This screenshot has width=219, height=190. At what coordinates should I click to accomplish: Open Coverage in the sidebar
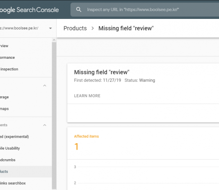5,97
